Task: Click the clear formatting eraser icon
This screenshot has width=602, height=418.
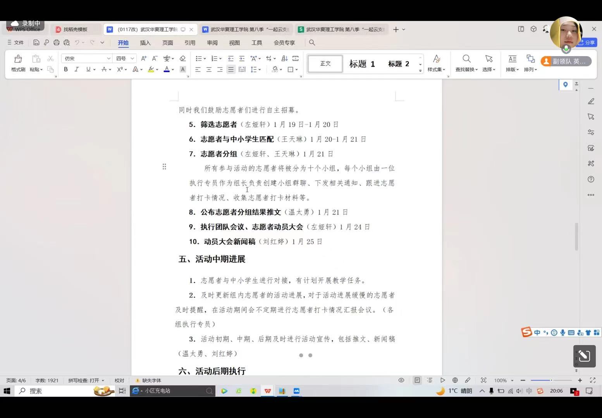Action: [x=182, y=58]
